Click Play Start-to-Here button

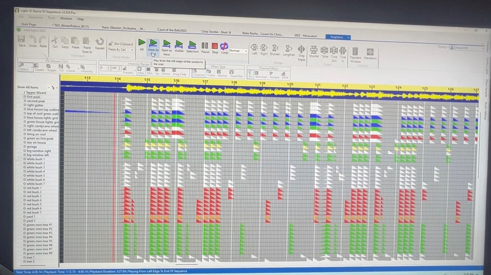tap(167, 47)
